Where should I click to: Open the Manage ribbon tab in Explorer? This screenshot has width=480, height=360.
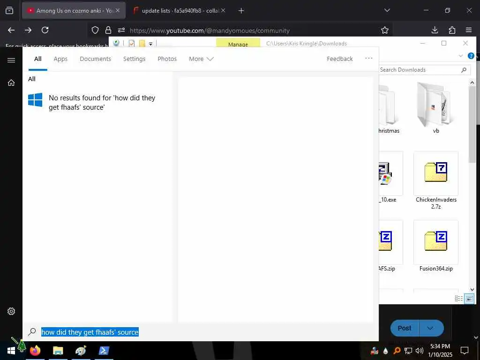238,43
